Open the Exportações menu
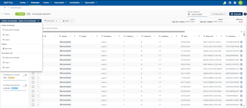 pos(91,3)
